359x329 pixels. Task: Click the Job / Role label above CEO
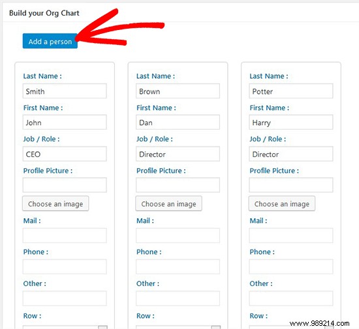(41, 139)
